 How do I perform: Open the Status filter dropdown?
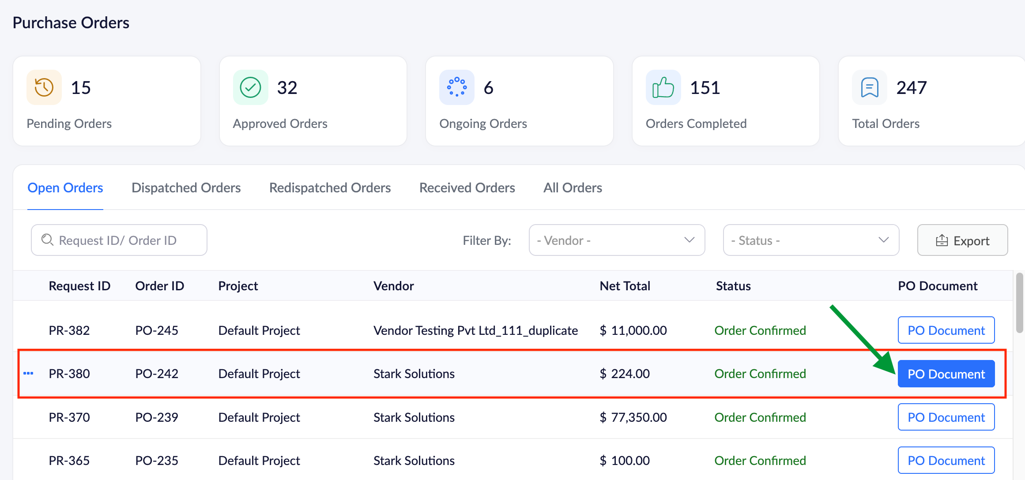click(x=810, y=240)
